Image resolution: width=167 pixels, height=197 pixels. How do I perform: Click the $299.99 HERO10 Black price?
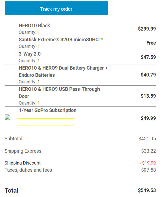coord(147,29)
